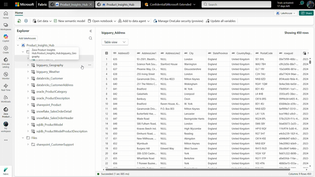This screenshot has width=315, height=177.
Task: Expand the bigquery_Weather table node
Action: 28,72
